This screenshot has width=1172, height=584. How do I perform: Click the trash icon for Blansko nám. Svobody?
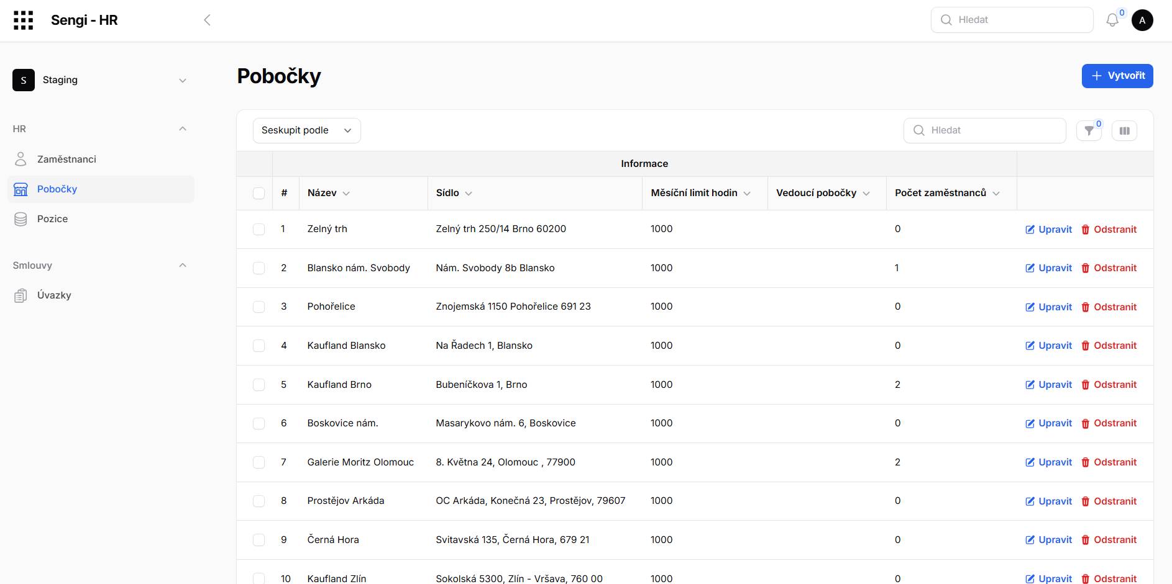tap(1086, 268)
